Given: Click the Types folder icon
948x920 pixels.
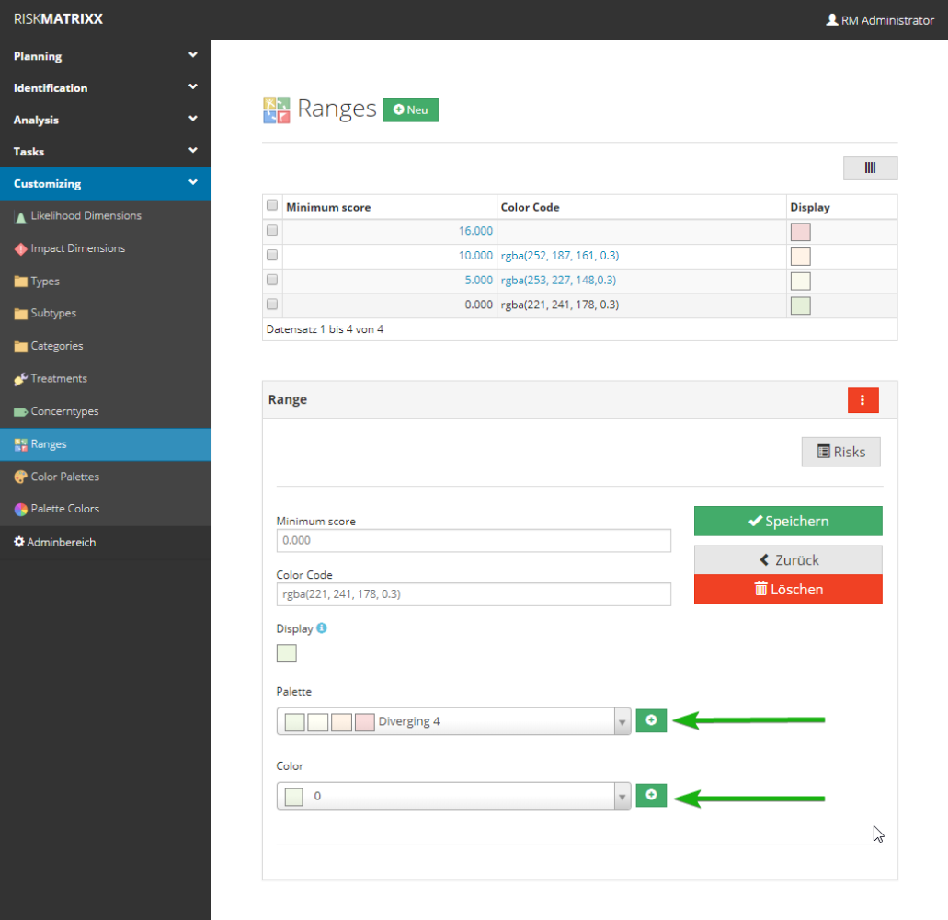Looking at the screenshot, I should (20, 282).
